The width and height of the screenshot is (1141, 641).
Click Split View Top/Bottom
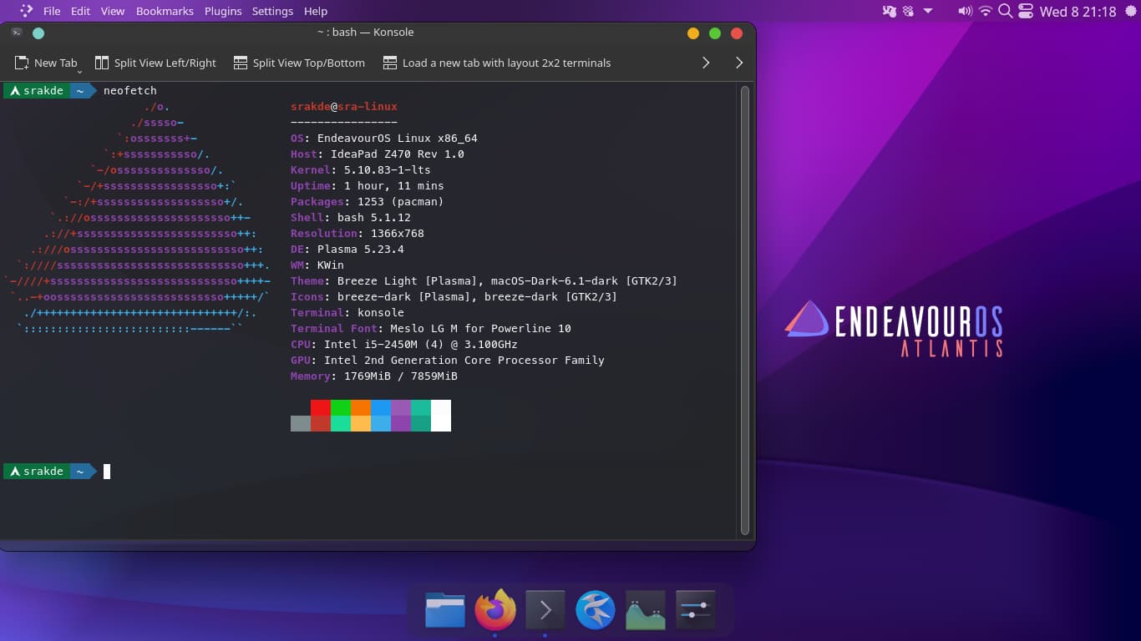[x=299, y=63]
